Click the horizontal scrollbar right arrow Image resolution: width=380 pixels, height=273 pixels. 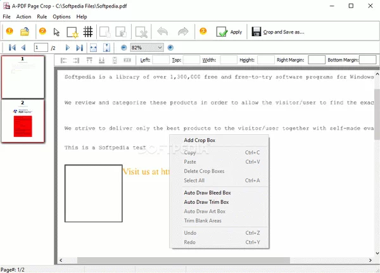point(370,260)
